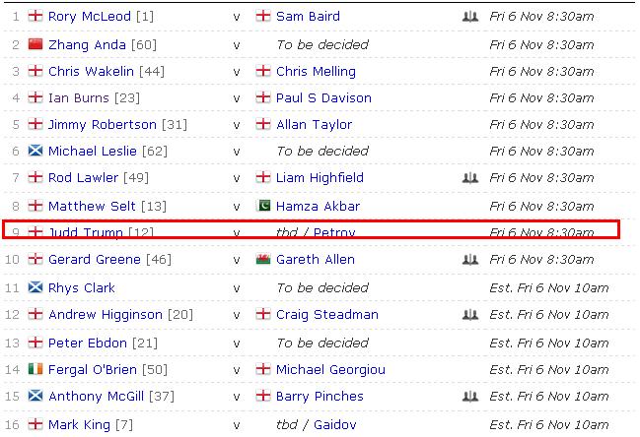Image resolution: width=640 pixels, height=437 pixels.
Task: Open head-to-head icon for McLeod v Baird
Action: (x=469, y=18)
